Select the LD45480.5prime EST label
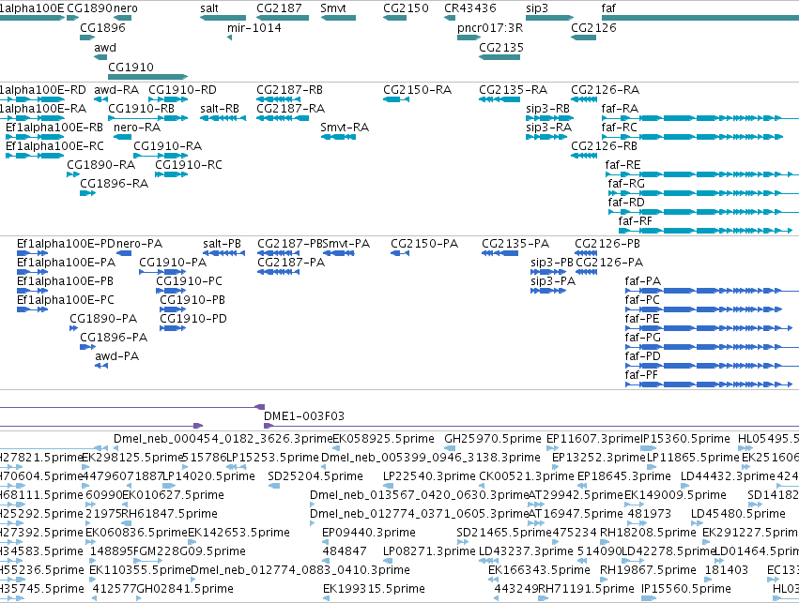 (x=738, y=515)
